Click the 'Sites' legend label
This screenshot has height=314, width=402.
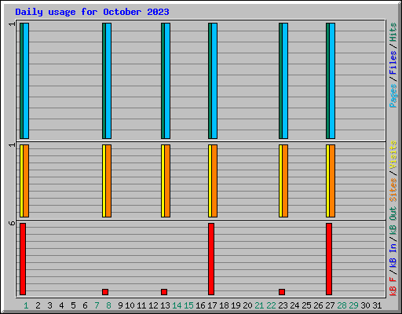click(x=393, y=190)
